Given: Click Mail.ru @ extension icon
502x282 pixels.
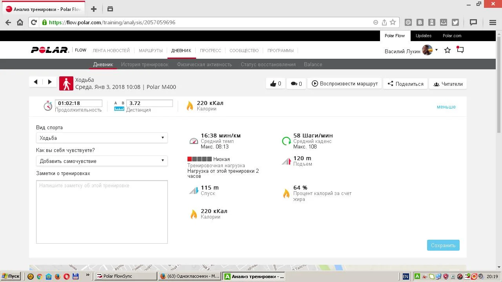Looking at the screenshot, I should click(408, 22).
